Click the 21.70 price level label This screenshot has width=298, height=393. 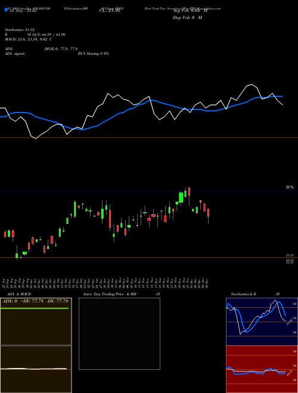click(290, 187)
